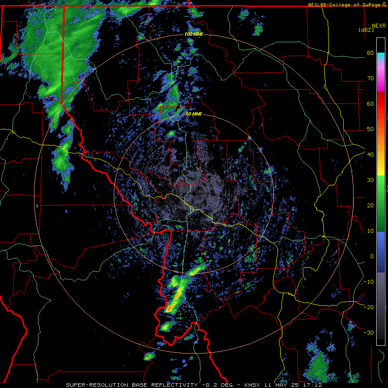Click the 100 NMI range ring label

coord(194,34)
